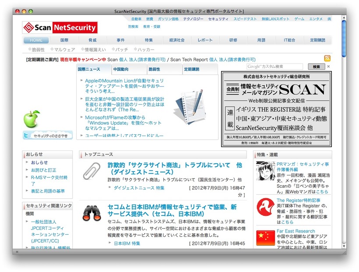Screen dimensions: 359x272
Task: Open the レポート navigation item
Action: click(205, 40)
